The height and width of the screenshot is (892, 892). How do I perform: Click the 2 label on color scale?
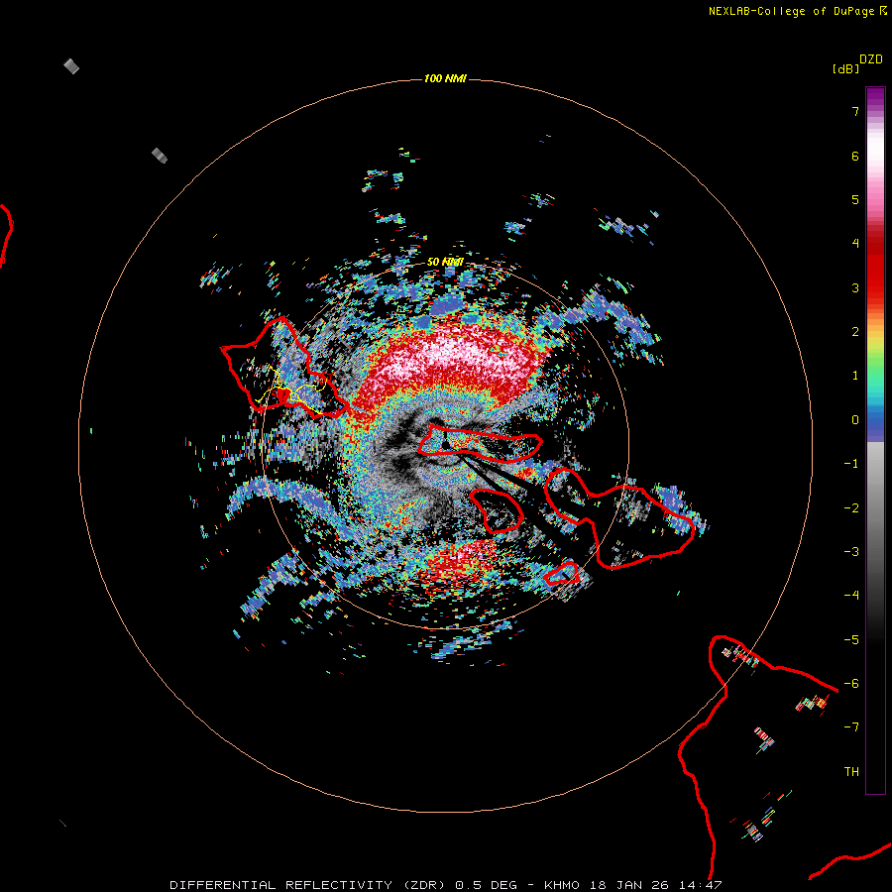pyautogui.click(x=855, y=332)
